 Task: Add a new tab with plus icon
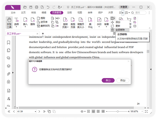(x=43, y=34)
